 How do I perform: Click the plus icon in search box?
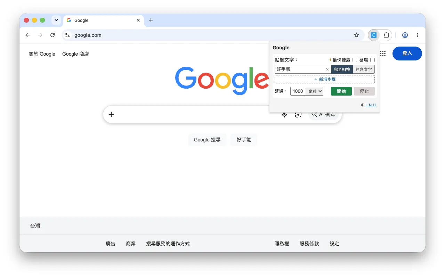tap(111, 114)
